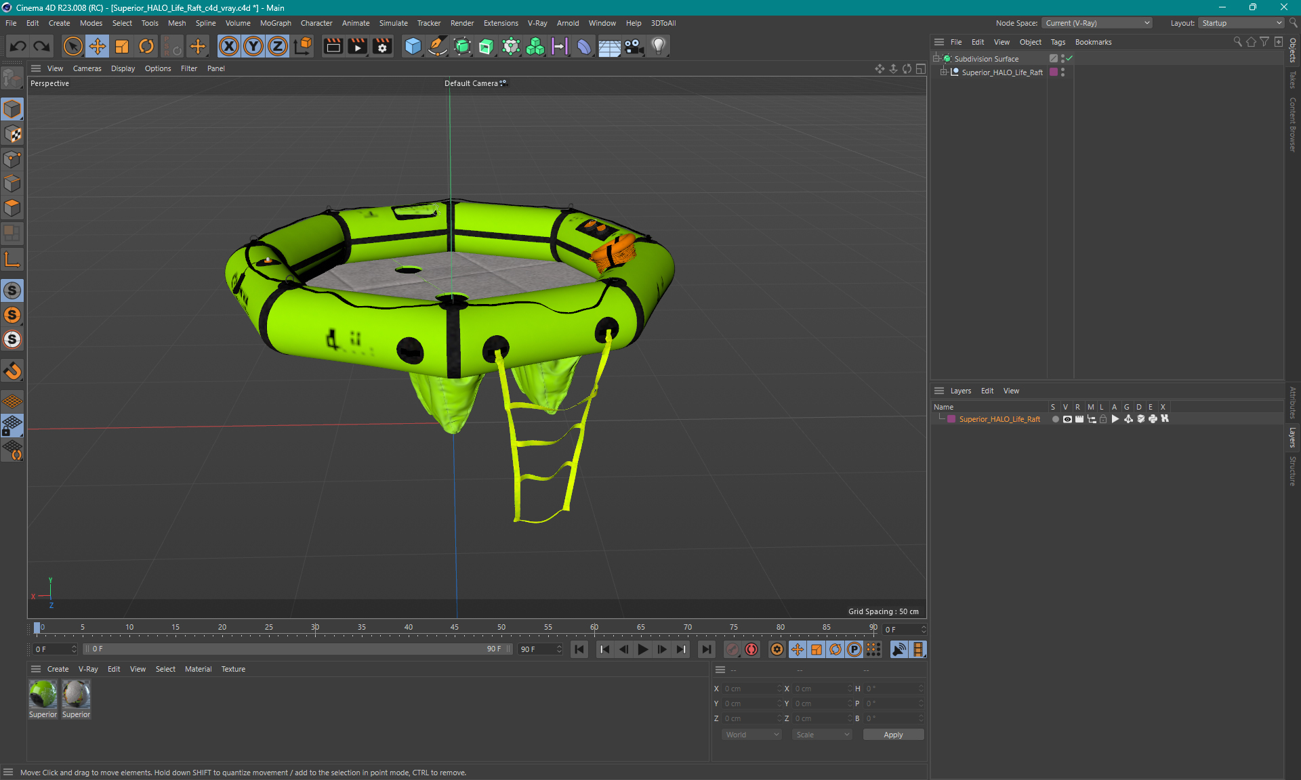The image size is (1301, 780).
Task: Select the Rotate tool icon
Action: click(146, 46)
